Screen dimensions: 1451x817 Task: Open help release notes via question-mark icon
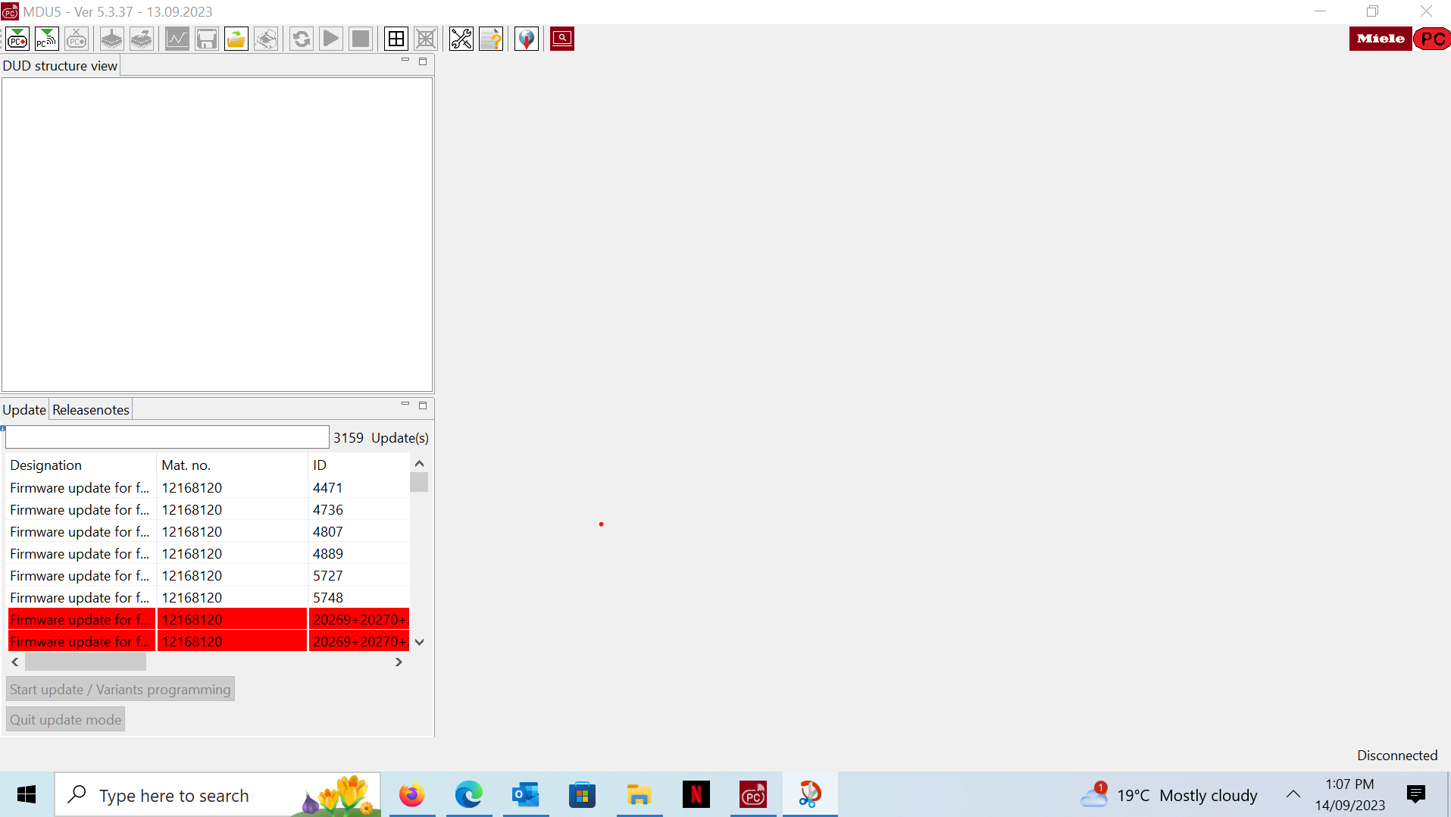pos(490,39)
